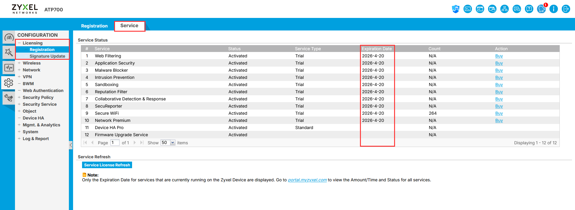575x210 pixels.
Task: Sort by the Count column header
Action: [434, 49]
